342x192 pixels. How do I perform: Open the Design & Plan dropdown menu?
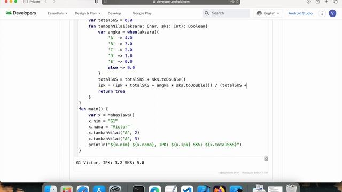pyautogui.click(x=88, y=13)
